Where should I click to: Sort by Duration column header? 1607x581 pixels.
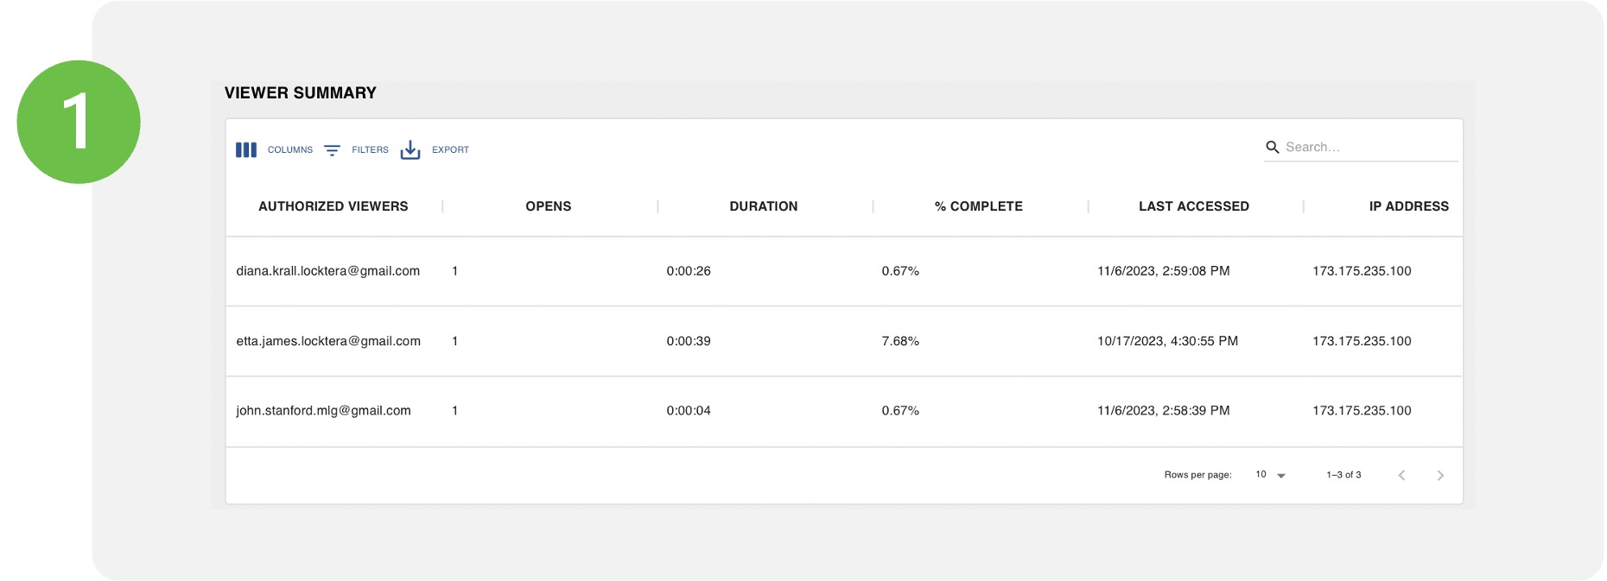tap(763, 206)
